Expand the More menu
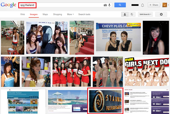 [70, 14]
